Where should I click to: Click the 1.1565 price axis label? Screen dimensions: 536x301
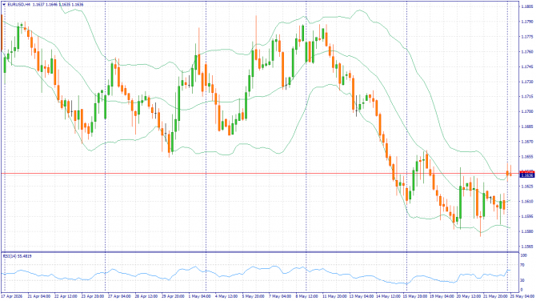[x=526, y=247]
